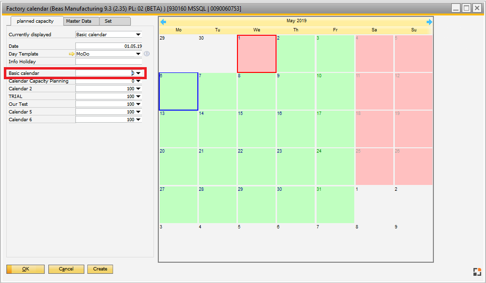The height and width of the screenshot is (283, 486).
Task: Select the planned capacity tab
Action: tap(36, 21)
